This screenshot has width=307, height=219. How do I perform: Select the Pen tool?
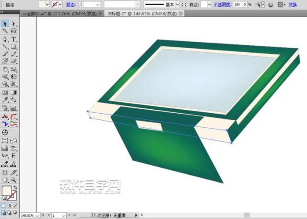5,39
